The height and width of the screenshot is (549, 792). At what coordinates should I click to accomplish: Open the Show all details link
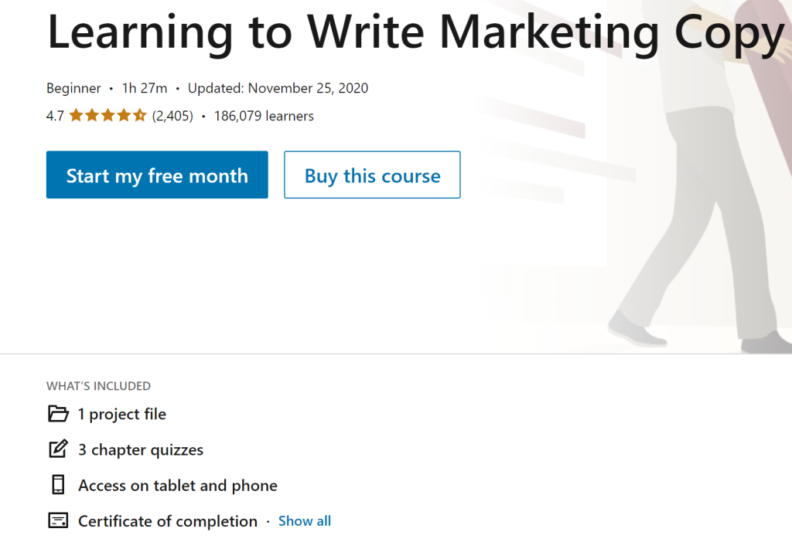click(304, 520)
